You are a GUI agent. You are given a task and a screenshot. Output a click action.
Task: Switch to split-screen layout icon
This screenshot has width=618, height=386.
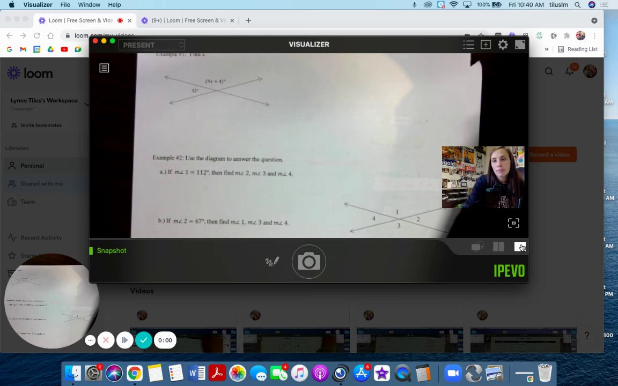[x=498, y=247]
